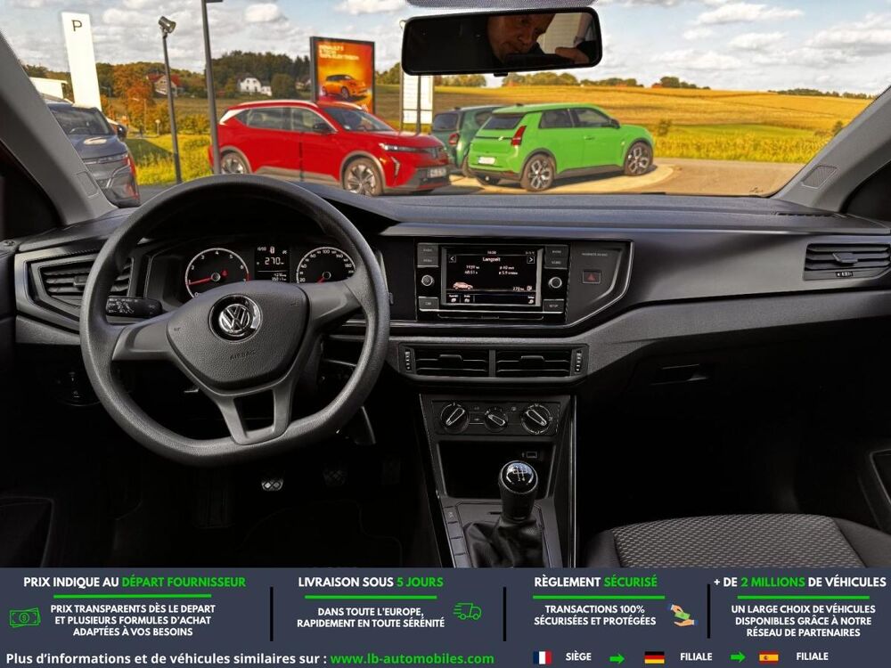This screenshot has width=891, height=668.
Task: Click the green arrow before the Spanish flag
Action: 738,658
